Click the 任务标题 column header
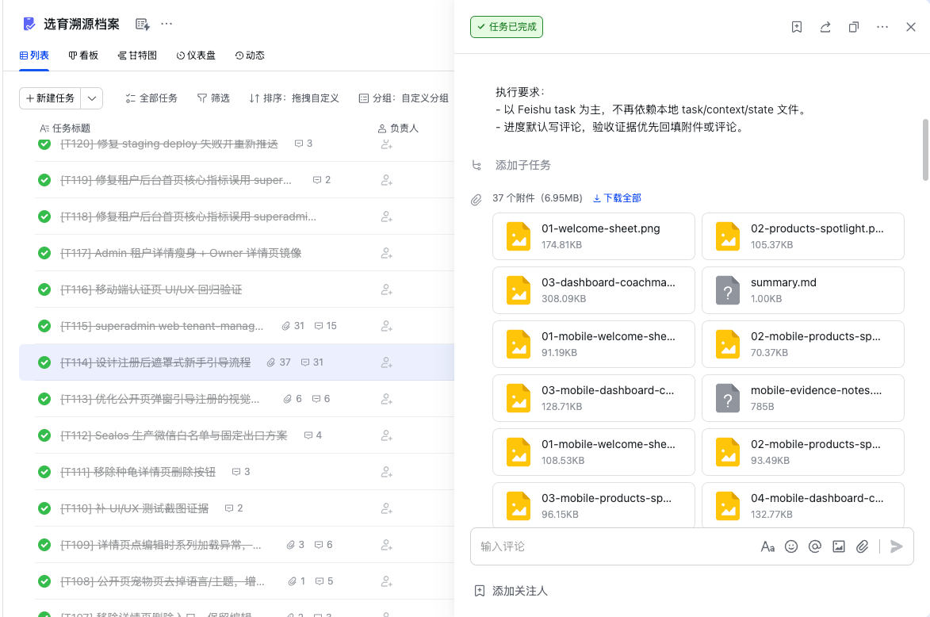 coord(65,128)
